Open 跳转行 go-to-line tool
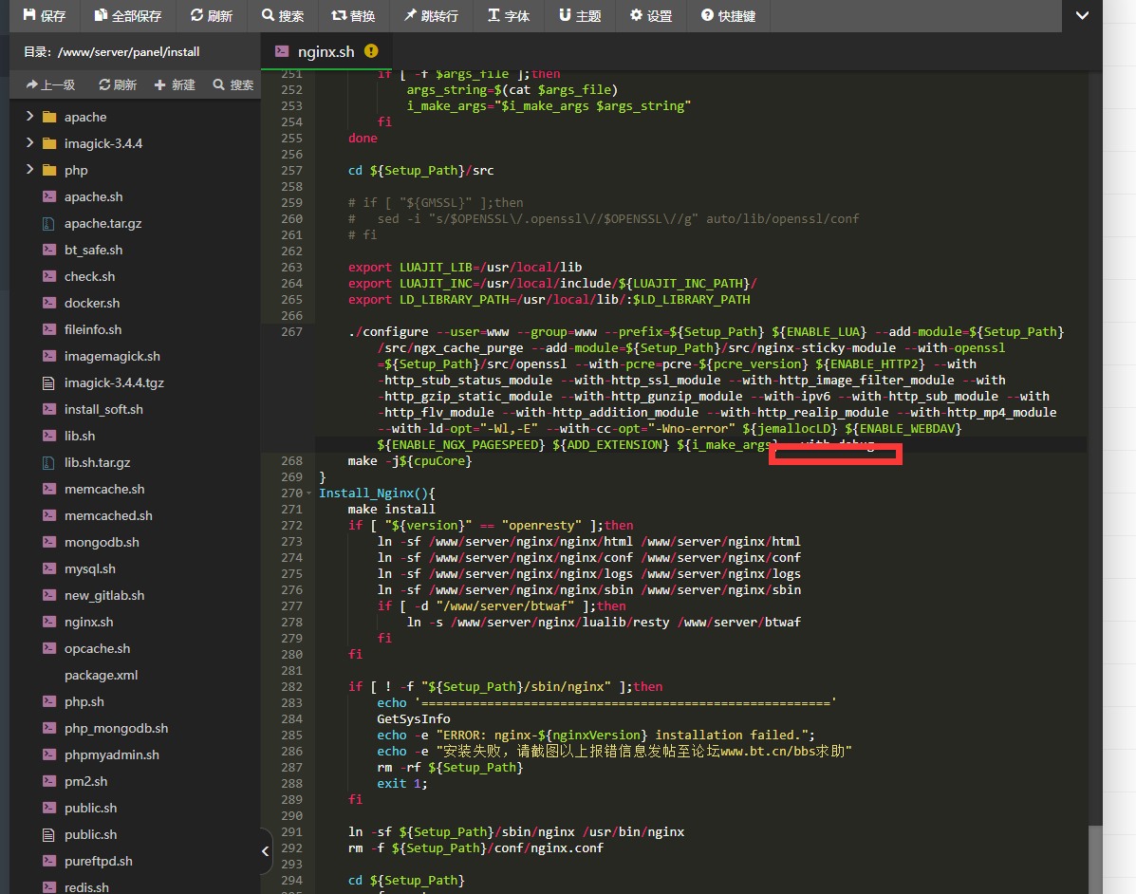This screenshot has height=894, width=1136. pos(430,15)
